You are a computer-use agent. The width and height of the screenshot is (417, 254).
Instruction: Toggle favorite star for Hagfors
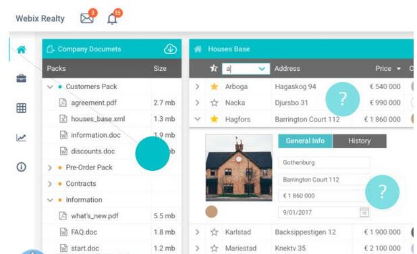215,119
